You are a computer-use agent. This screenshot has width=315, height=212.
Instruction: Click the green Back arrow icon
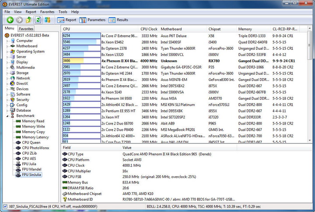pyautogui.click(x=10, y=20)
